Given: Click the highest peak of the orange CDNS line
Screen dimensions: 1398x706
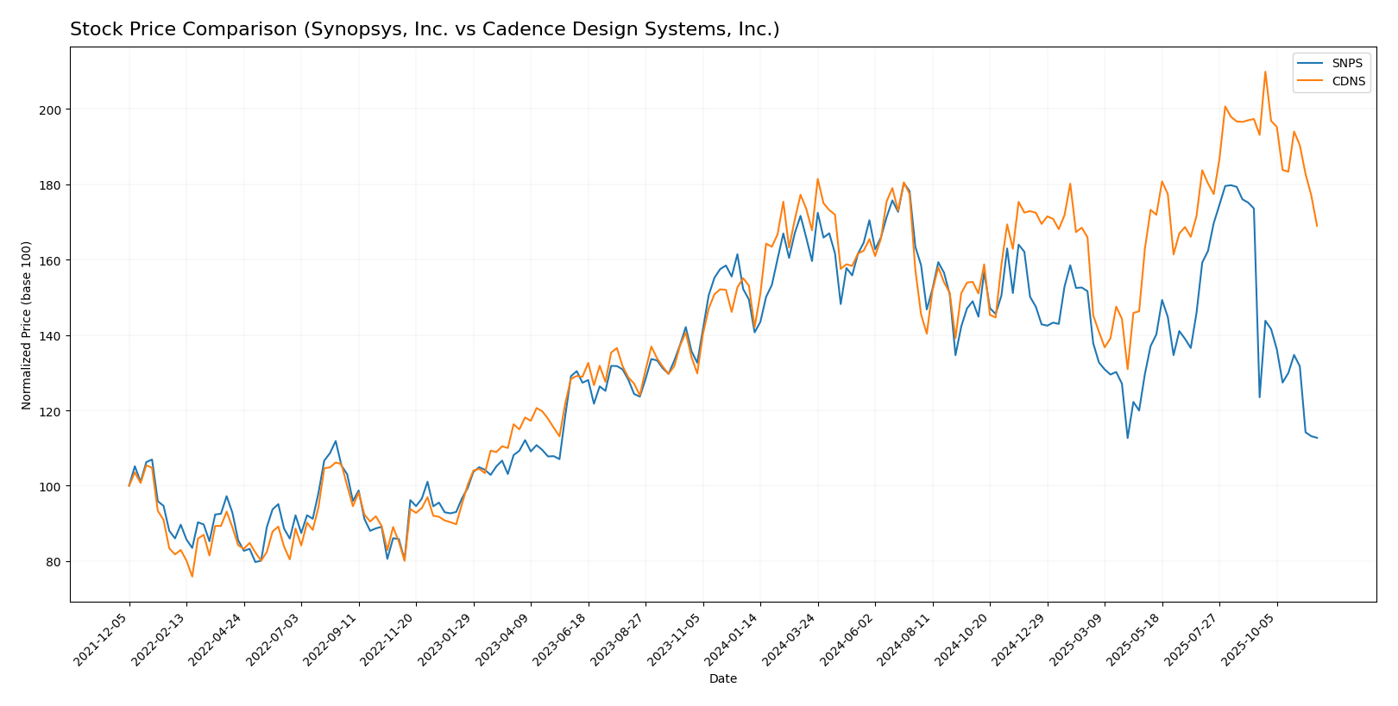Looking at the screenshot, I should pos(1265,72).
